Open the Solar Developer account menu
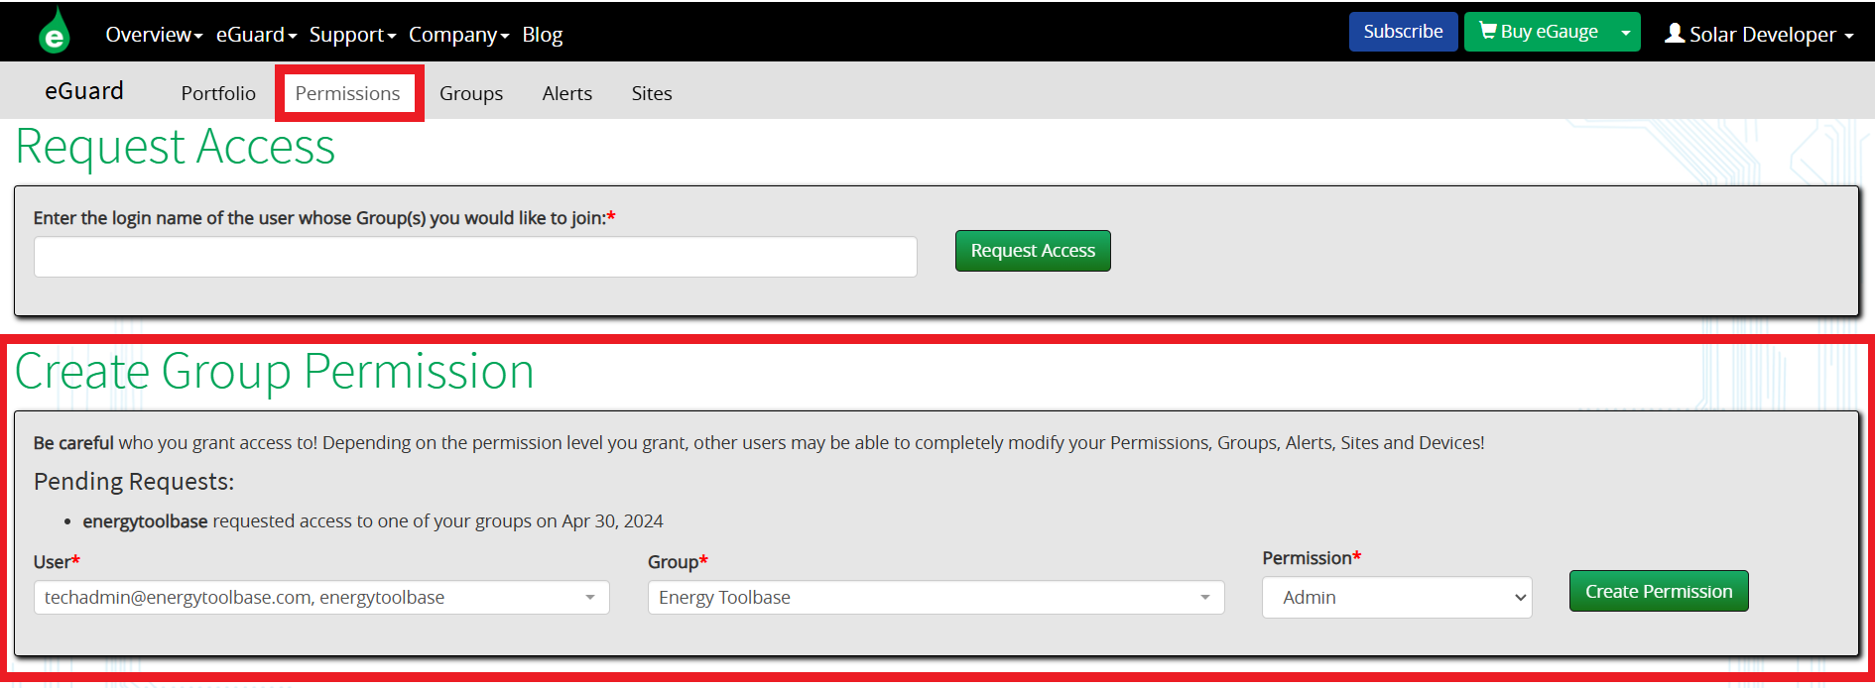Screen dimensions: 1875x688 (1759, 34)
